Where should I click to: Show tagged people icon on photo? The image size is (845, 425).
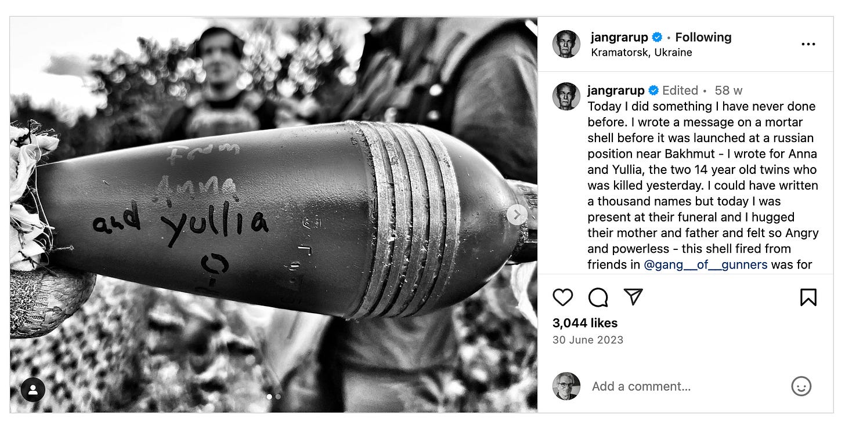pos(33,390)
